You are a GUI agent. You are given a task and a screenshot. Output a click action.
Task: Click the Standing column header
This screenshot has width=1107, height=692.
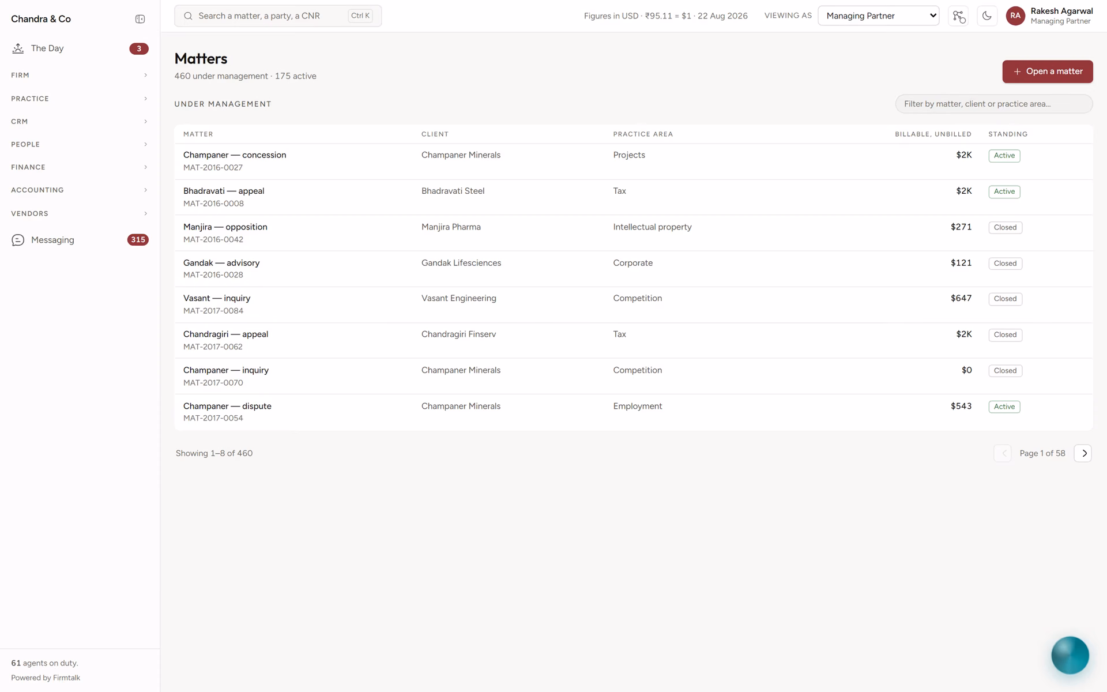pyautogui.click(x=1008, y=134)
